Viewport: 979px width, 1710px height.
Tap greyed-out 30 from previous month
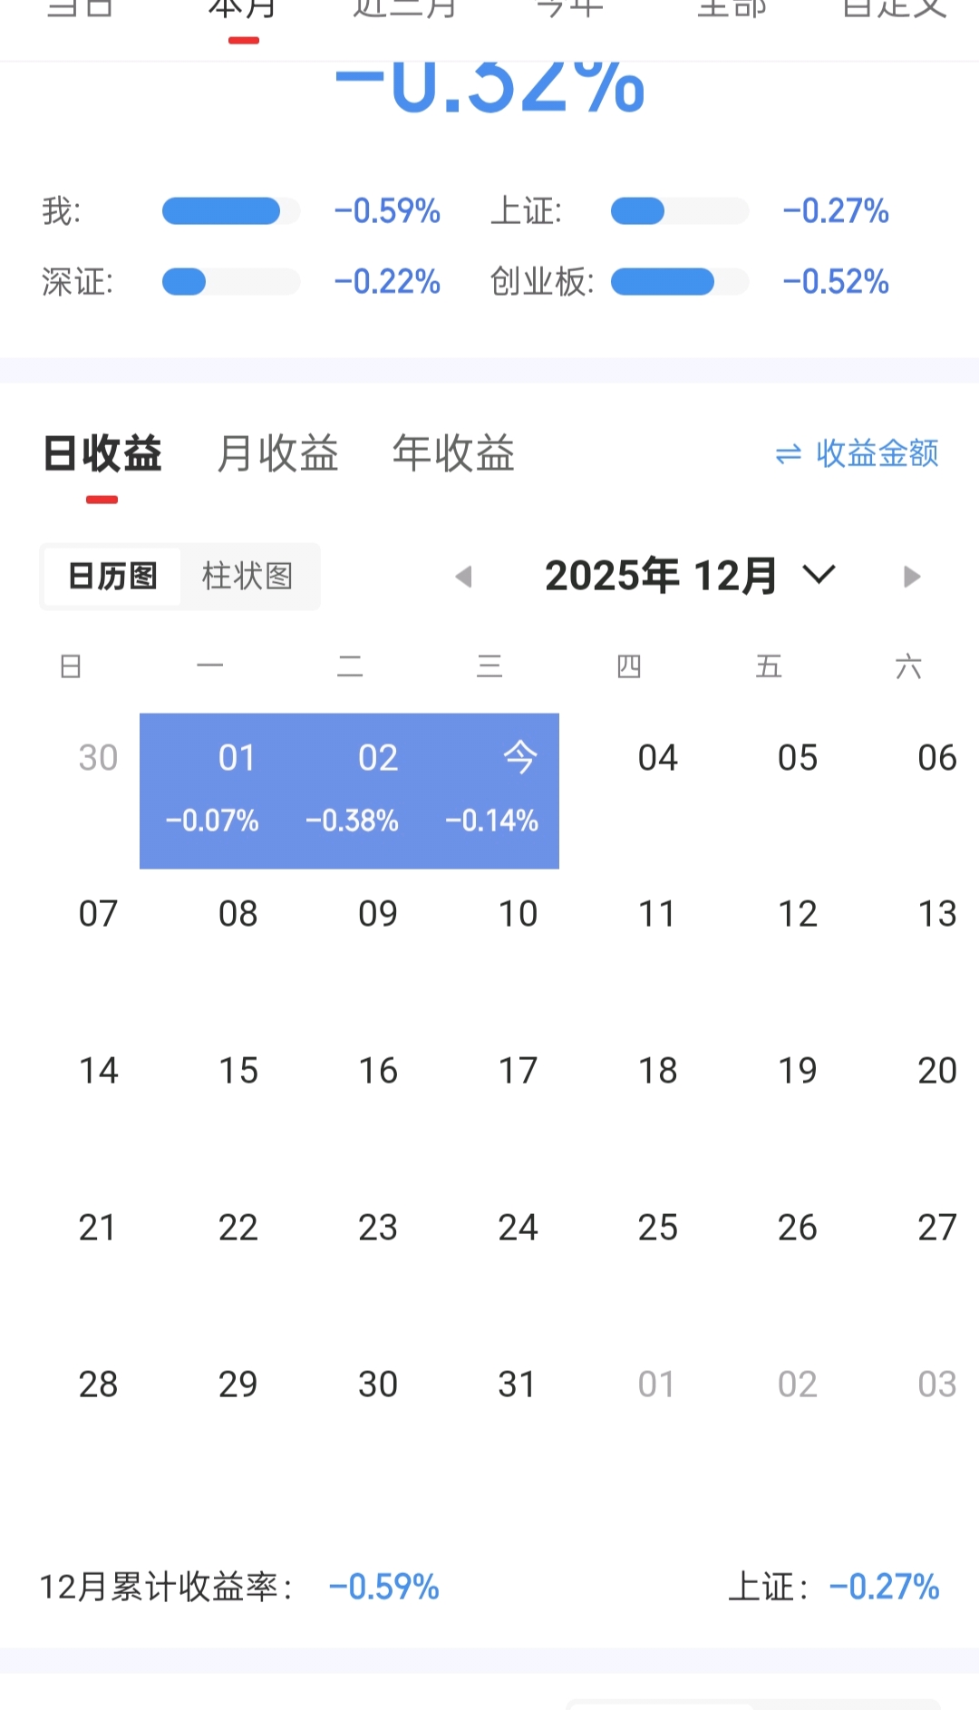pos(98,758)
